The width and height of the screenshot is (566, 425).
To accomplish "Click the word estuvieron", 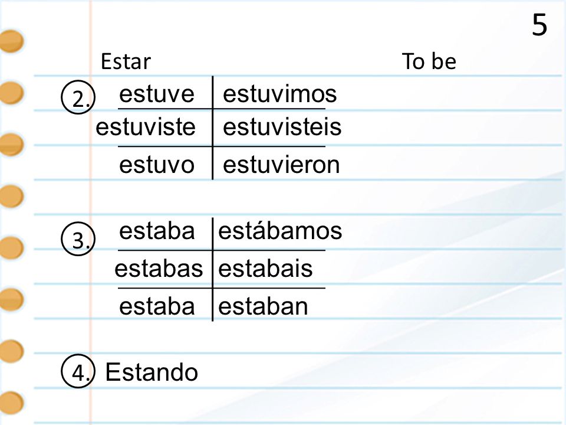I will pos(281,165).
